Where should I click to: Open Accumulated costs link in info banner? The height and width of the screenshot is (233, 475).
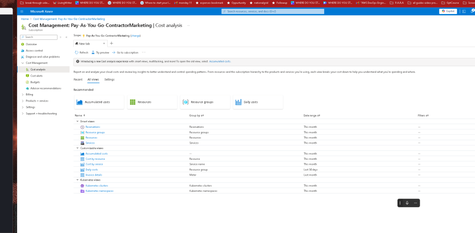220,62
